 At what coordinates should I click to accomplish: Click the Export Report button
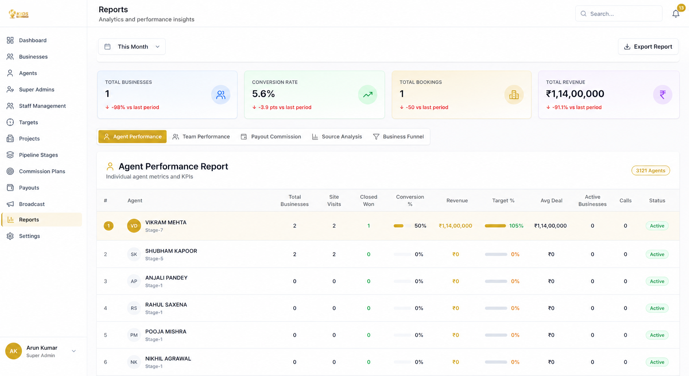[x=648, y=47]
